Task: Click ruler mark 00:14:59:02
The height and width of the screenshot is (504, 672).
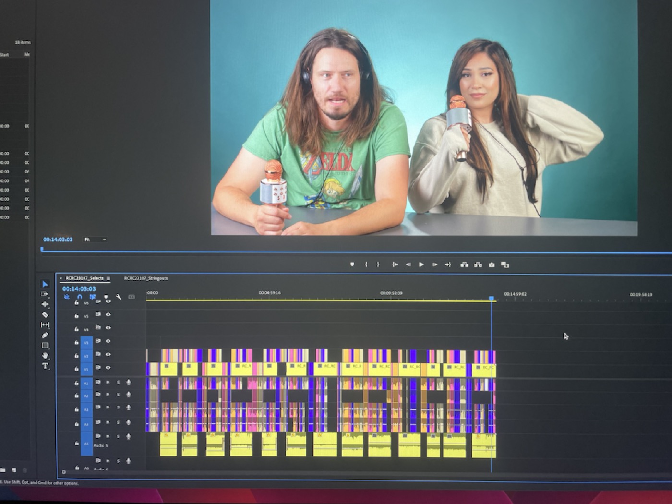Action: point(515,294)
